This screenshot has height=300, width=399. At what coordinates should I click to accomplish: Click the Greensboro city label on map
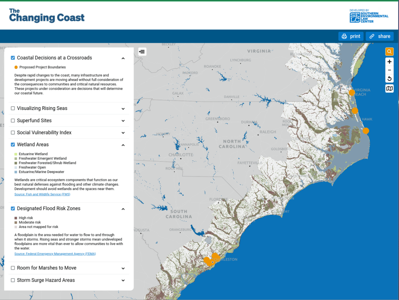[217, 119]
